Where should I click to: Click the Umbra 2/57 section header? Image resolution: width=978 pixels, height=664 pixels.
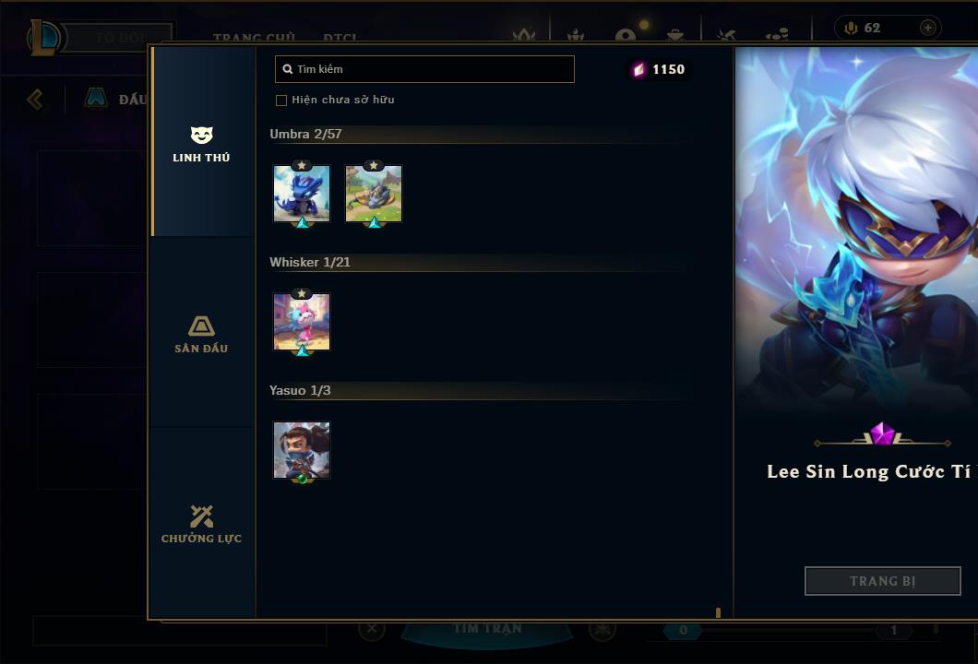(x=305, y=134)
